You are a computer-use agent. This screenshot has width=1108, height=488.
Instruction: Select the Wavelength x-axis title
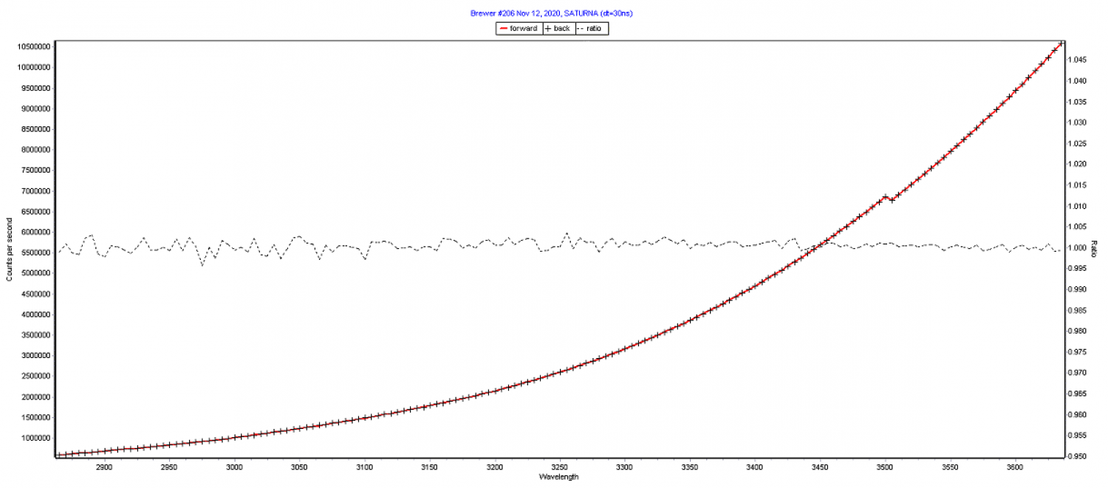[x=559, y=477]
